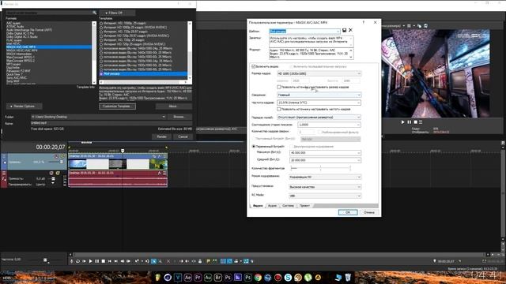
Task: Open Adobe Premiere Pro from the taskbar
Action: click(198, 277)
